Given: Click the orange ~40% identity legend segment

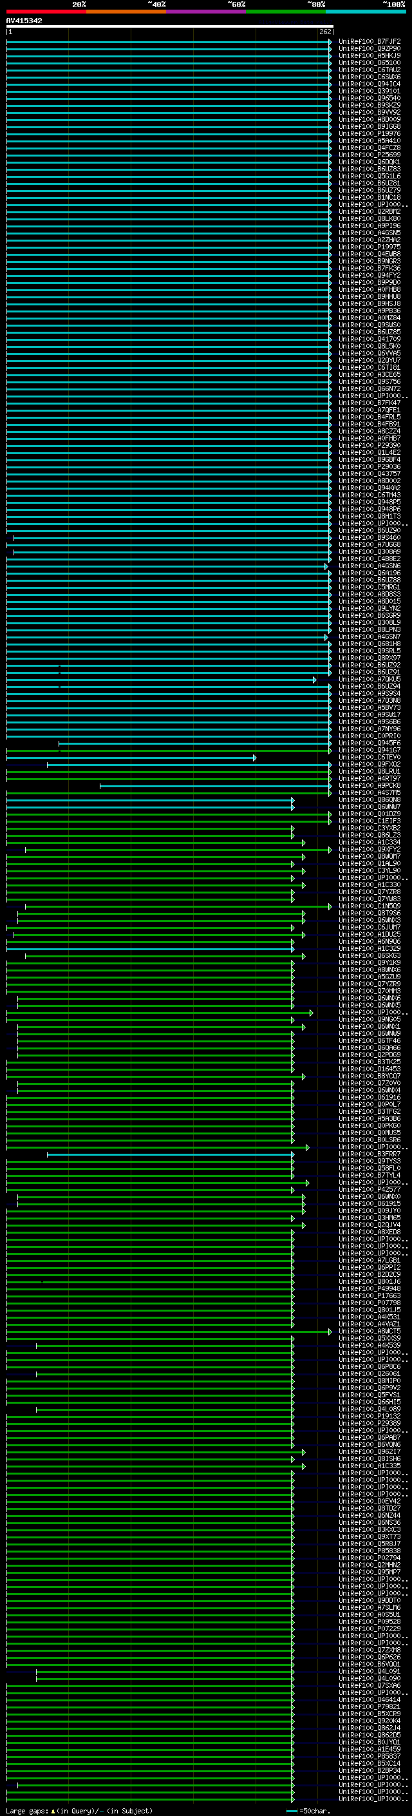Looking at the screenshot, I should (x=126, y=12).
